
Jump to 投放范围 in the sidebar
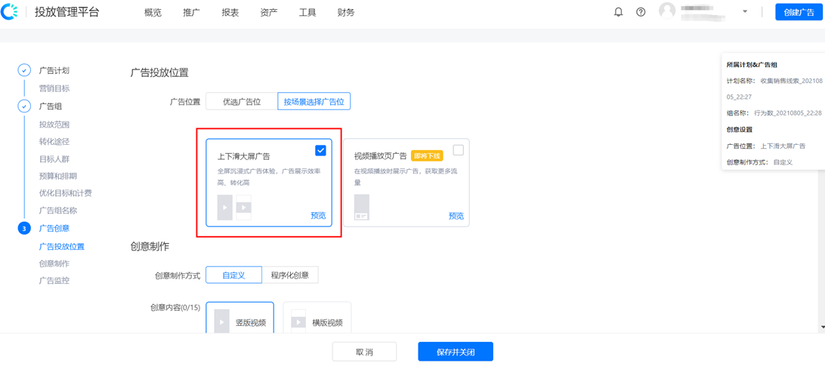pos(54,125)
